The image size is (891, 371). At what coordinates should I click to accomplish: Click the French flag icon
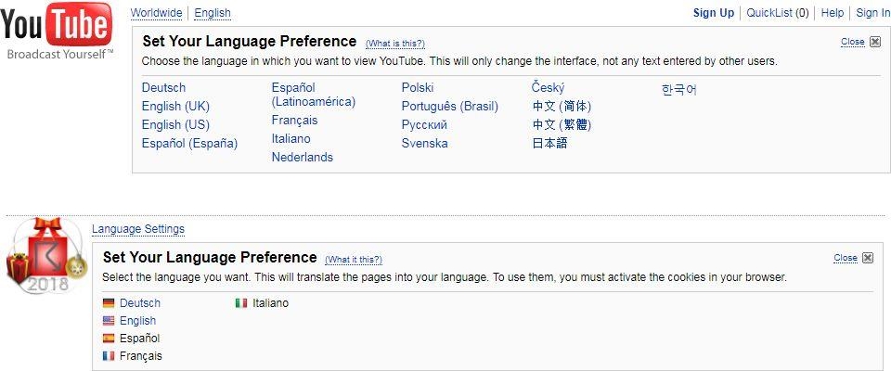pyautogui.click(x=109, y=356)
